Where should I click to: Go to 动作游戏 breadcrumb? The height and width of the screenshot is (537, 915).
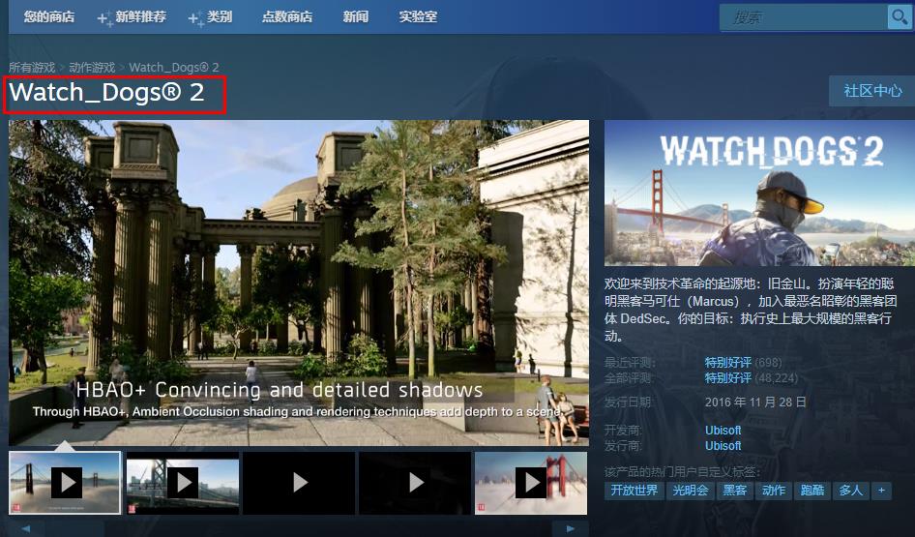(92, 67)
